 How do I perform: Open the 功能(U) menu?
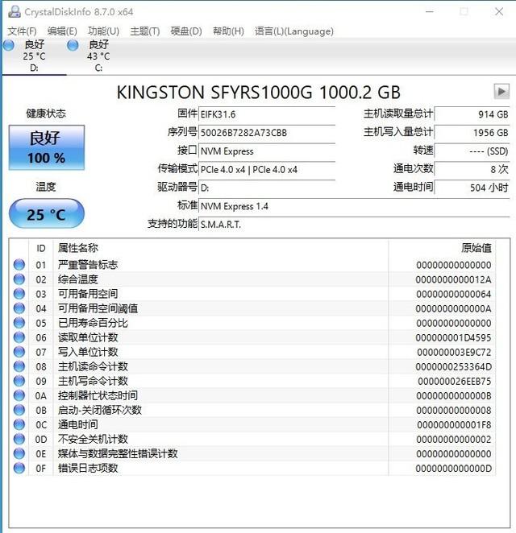tap(103, 31)
